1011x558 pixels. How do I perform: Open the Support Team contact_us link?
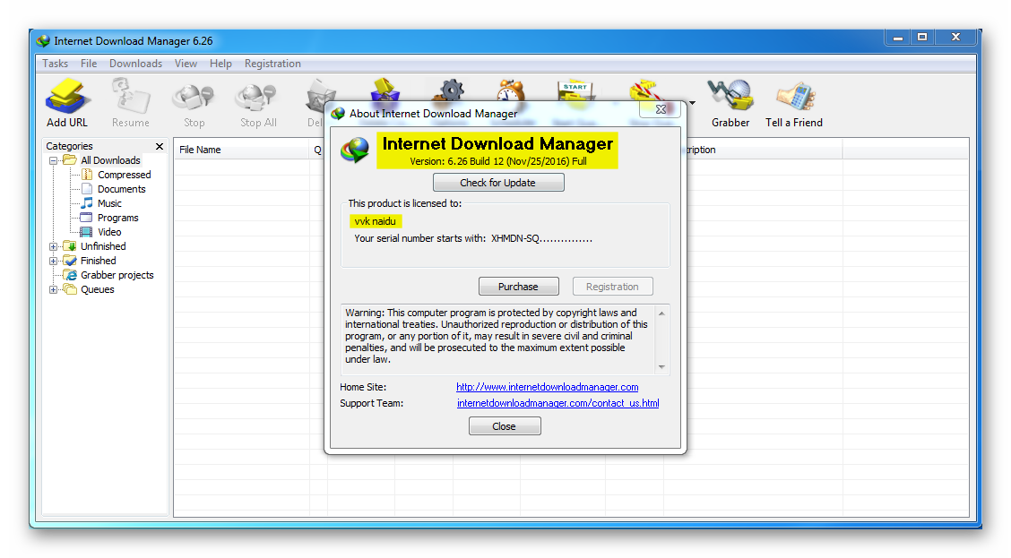[x=557, y=403]
